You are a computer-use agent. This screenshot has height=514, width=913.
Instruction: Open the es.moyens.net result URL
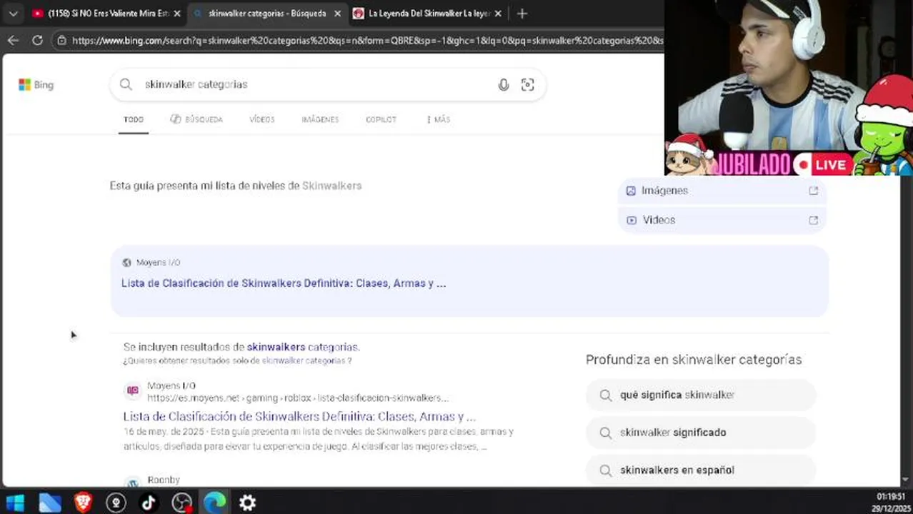pos(298,398)
